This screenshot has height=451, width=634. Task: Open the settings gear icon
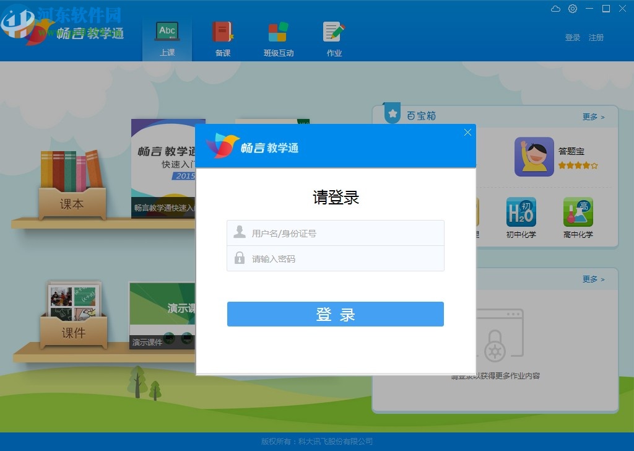pyautogui.click(x=572, y=9)
